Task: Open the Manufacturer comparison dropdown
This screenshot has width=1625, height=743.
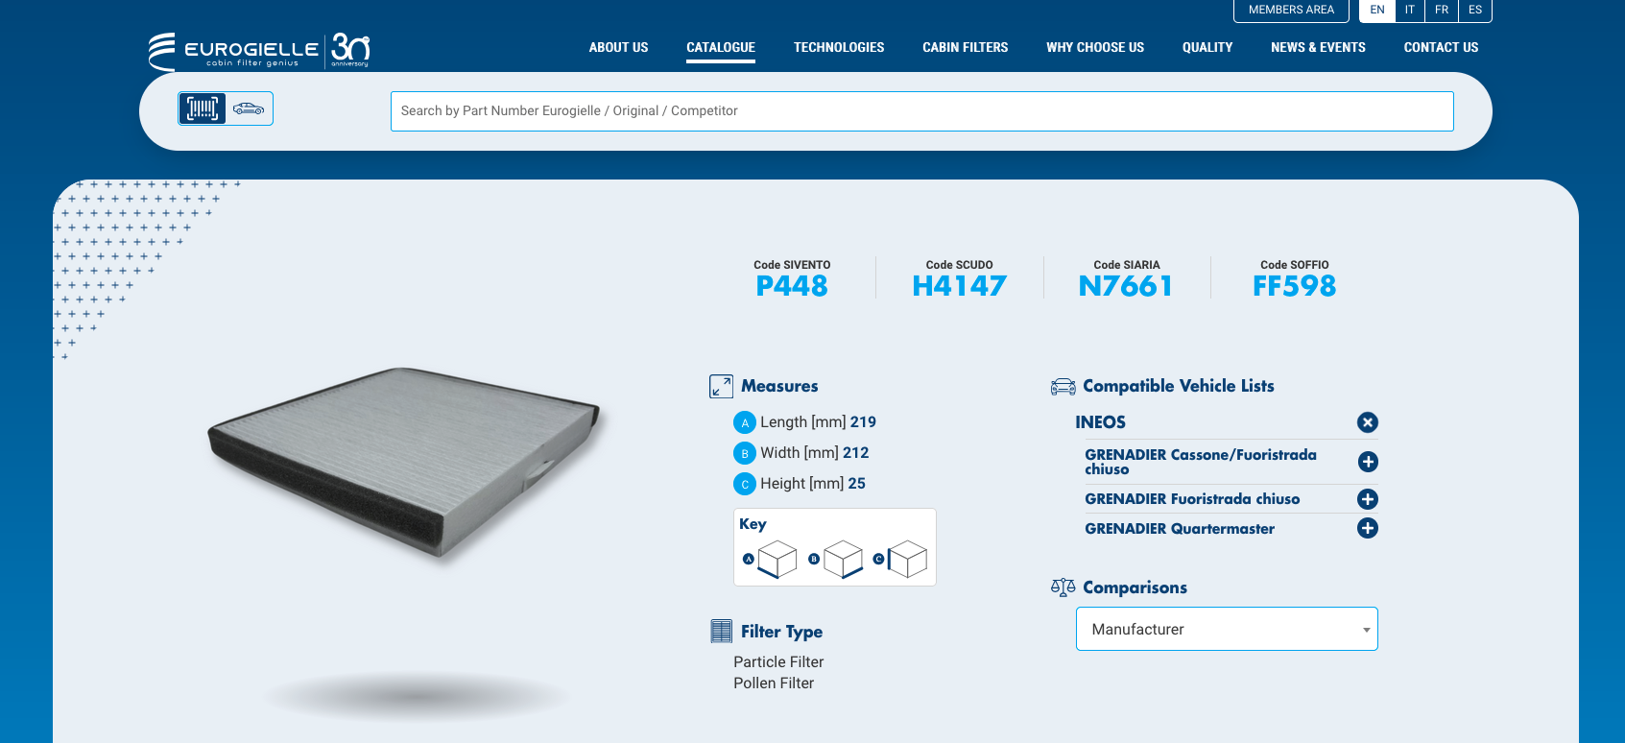Action: point(1227,629)
